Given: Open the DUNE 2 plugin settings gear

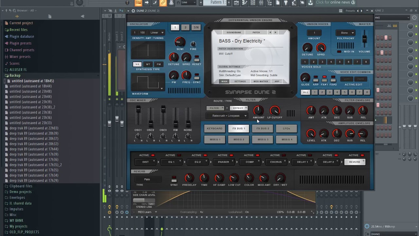Looking at the screenshot, I should (133, 11).
